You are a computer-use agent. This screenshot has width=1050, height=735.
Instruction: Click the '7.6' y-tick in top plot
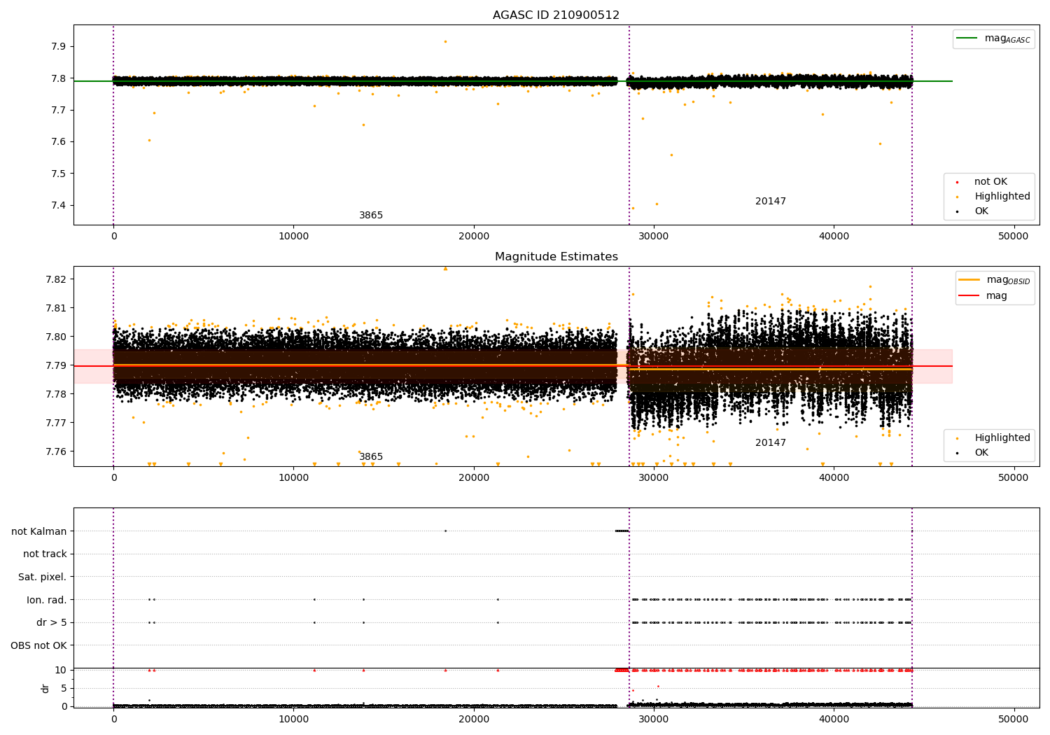(59, 142)
